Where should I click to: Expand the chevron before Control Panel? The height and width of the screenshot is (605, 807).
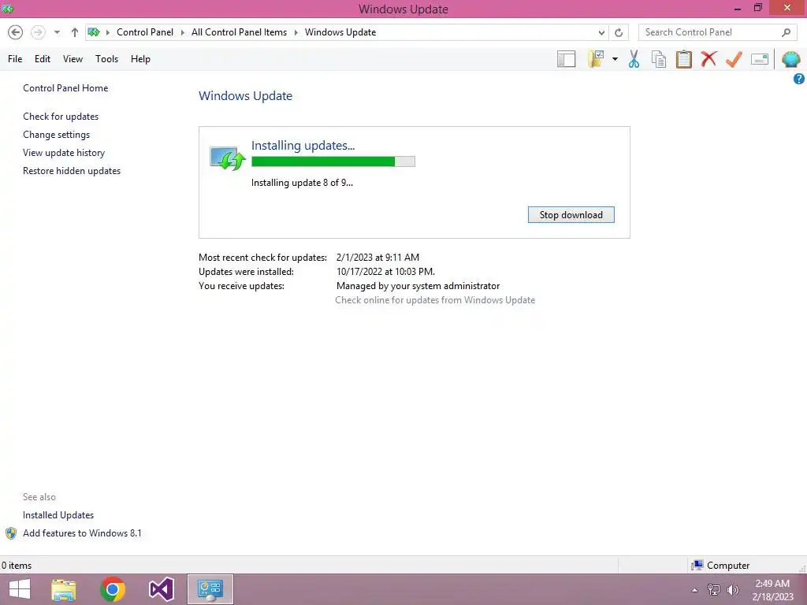point(107,32)
